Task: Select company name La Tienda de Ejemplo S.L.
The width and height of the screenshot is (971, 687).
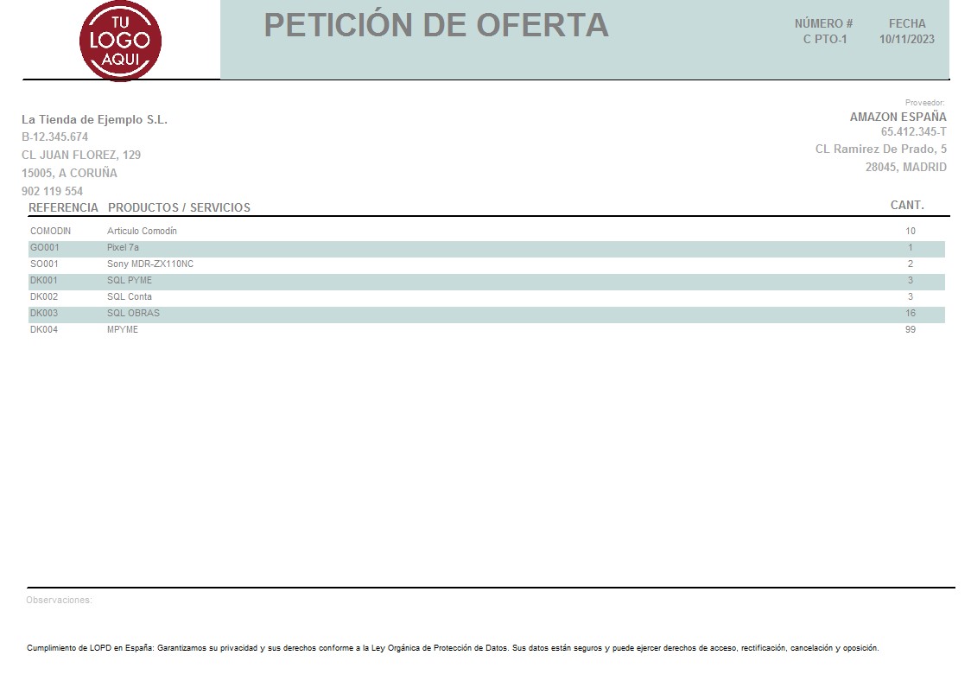Action: pos(95,119)
